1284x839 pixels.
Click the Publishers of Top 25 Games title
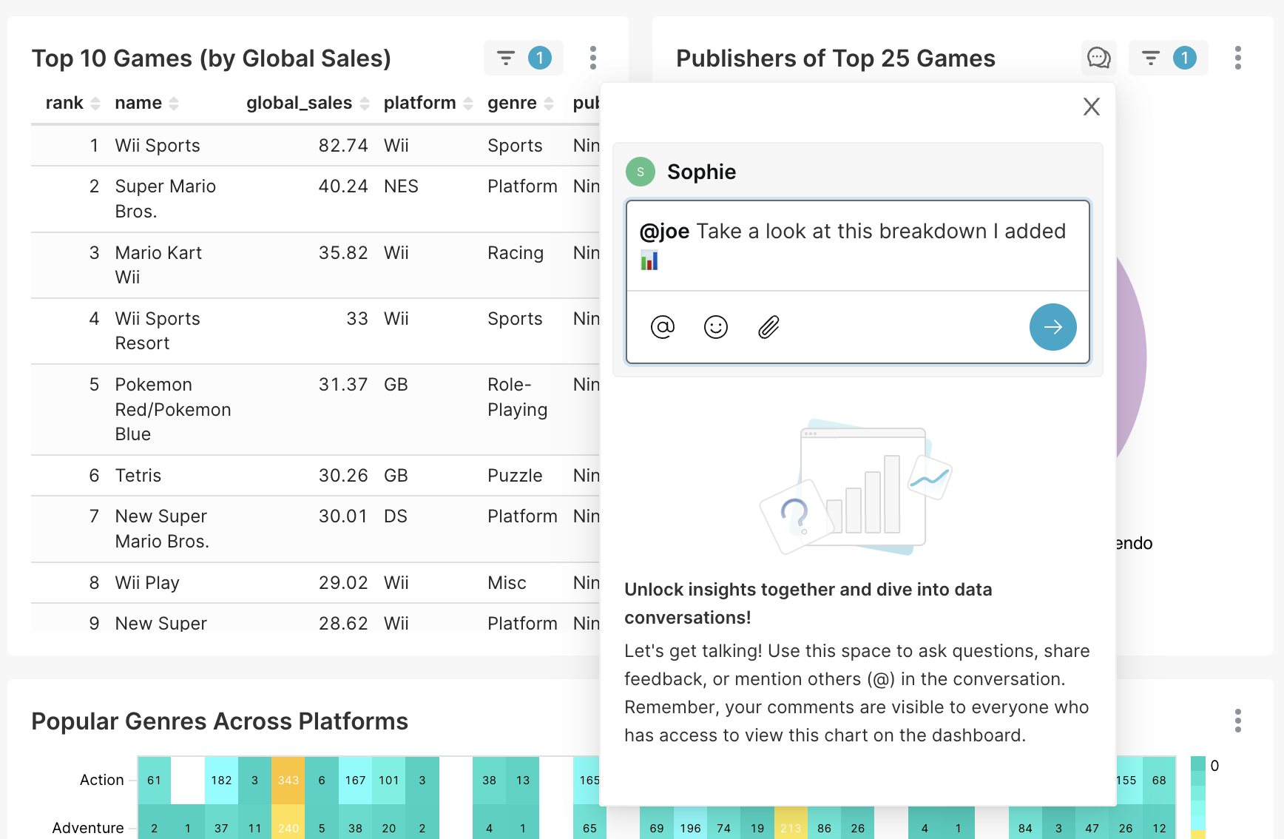pos(836,58)
